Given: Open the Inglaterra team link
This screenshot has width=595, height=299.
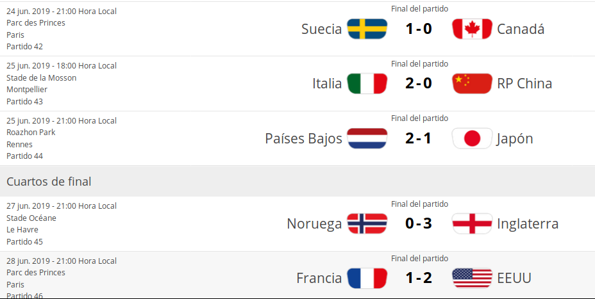Looking at the screenshot, I should pyautogui.click(x=528, y=224).
